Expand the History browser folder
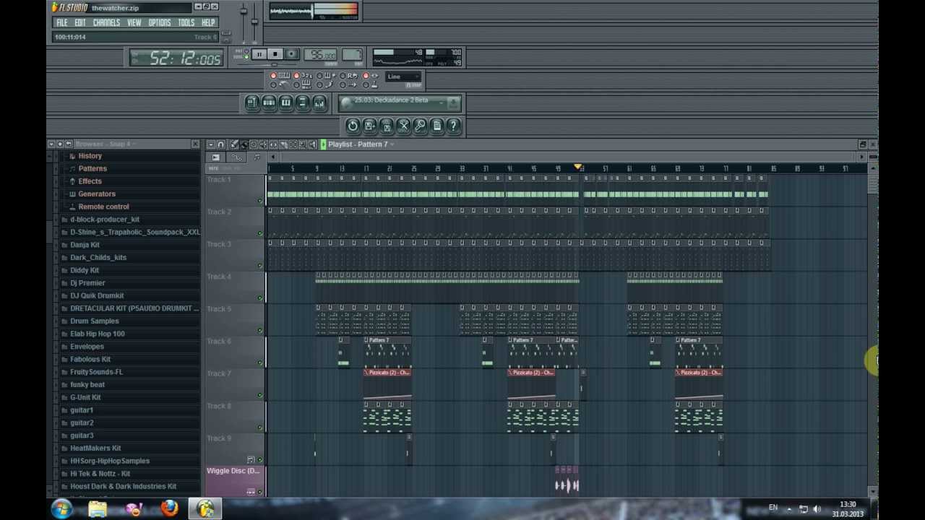Viewport: 925px width, 520px height. pyautogui.click(x=90, y=156)
